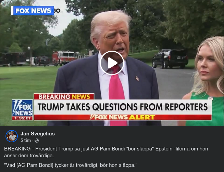The height and width of the screenshot is (172, 224).
Task: Click the Fox News Go logo overlay
Action: click(x=36, y=11)
